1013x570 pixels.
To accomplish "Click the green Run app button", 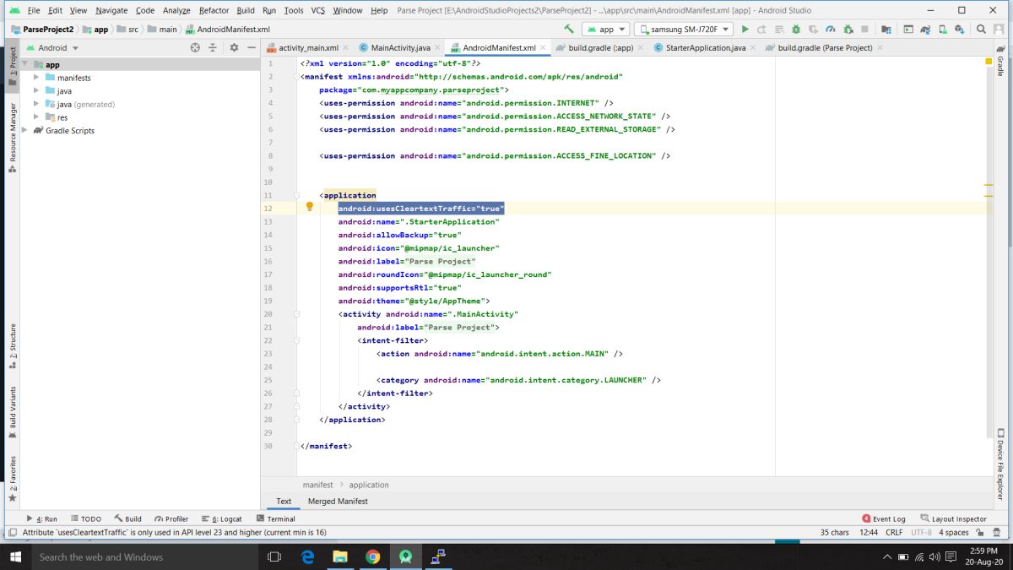I will [745, 29].
